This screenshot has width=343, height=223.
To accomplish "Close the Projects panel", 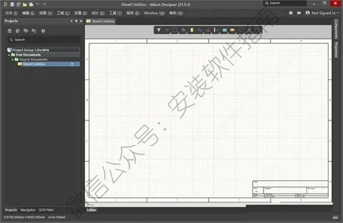I will (81, 21).
